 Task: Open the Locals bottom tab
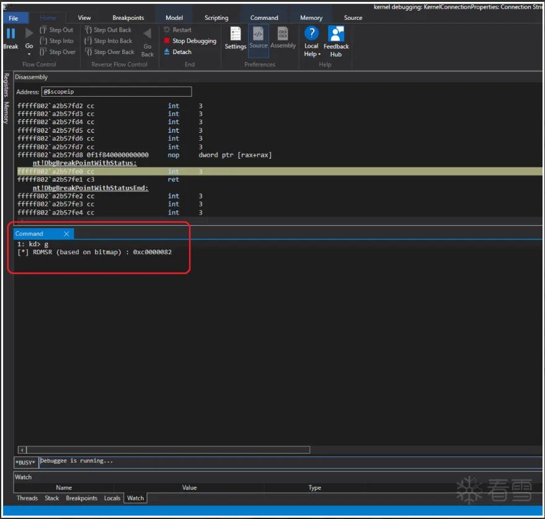tap(112, 498)
